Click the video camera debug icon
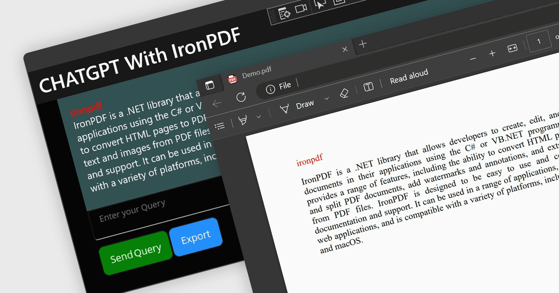 point(301,8)
